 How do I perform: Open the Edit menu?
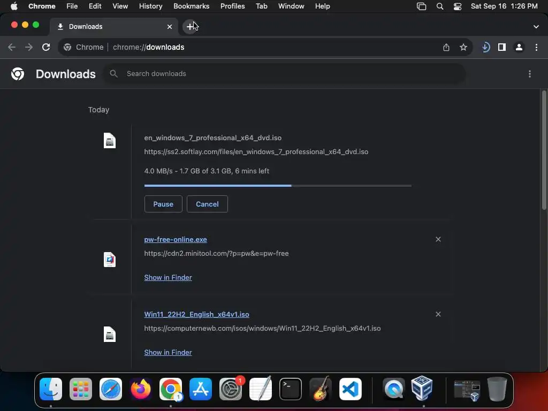95,6
